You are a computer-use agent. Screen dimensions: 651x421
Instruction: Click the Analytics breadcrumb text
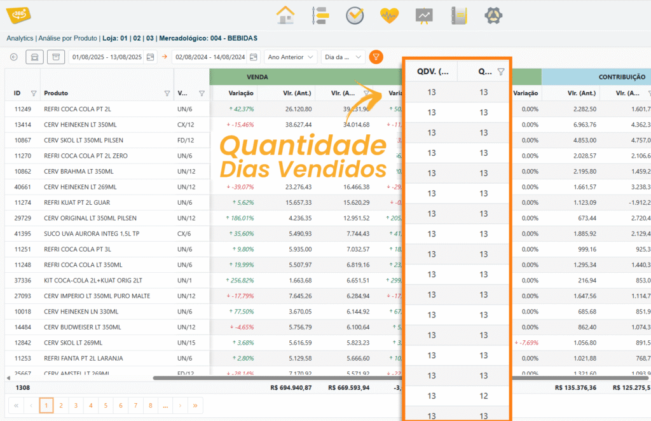(20, 38)
